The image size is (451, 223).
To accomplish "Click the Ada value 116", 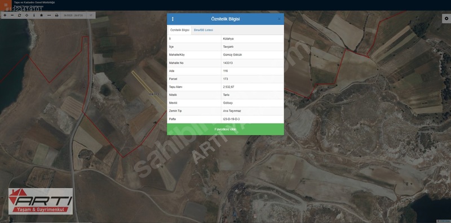I will coord(225,71).
